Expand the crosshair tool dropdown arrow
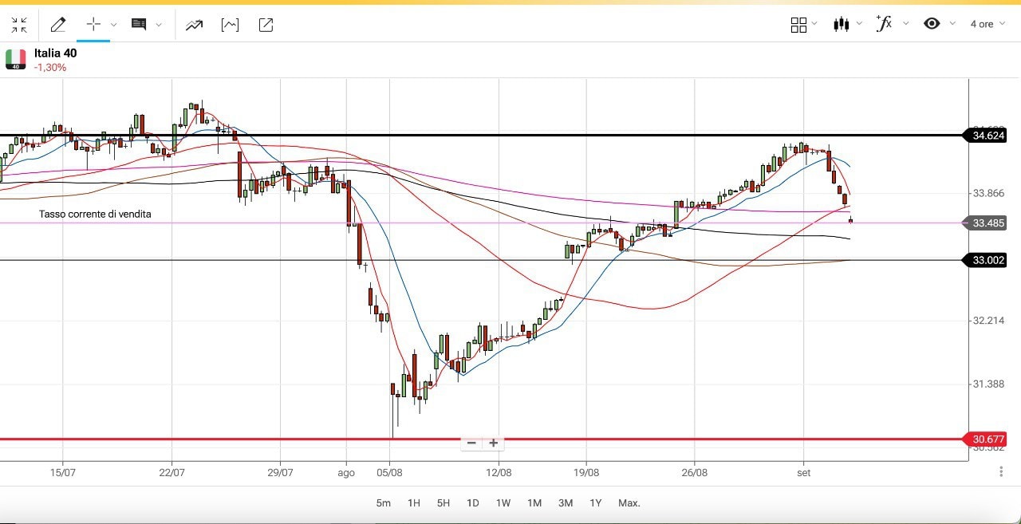Viewport: 1021px width, 524px height. (113, 25)
